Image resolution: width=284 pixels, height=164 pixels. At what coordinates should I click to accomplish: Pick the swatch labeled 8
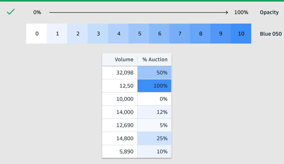[200, 34]
